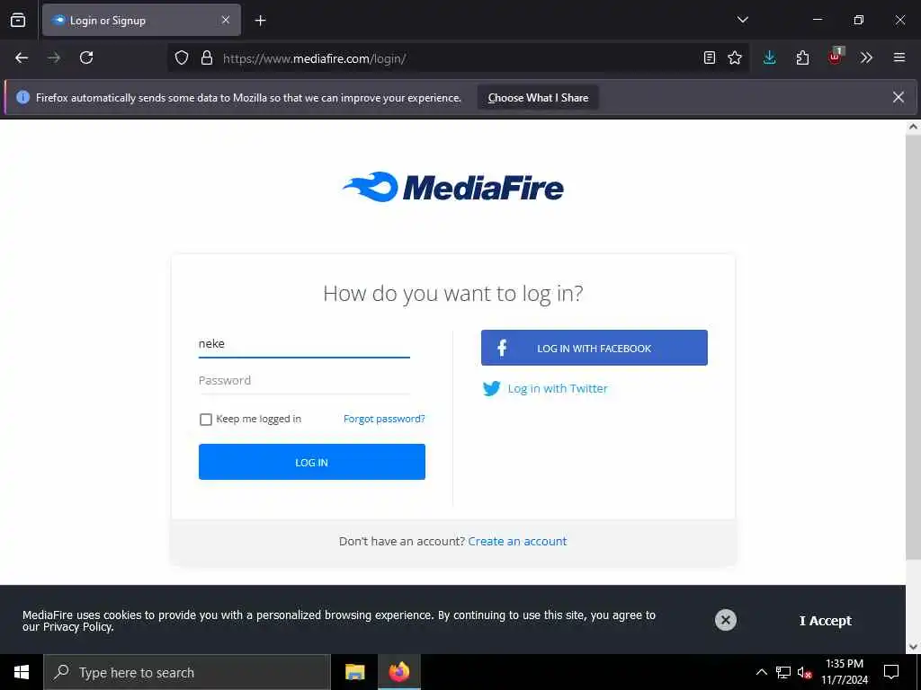
Task: Open the Create an account link
Action: (x=517, y=541)
